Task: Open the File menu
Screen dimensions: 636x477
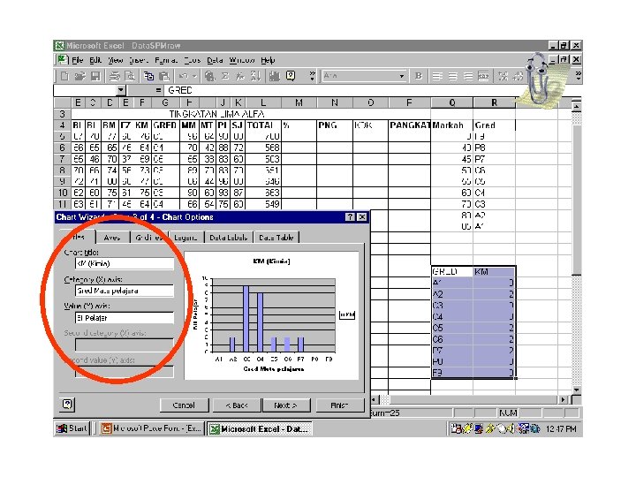Action: pos(77,60)
